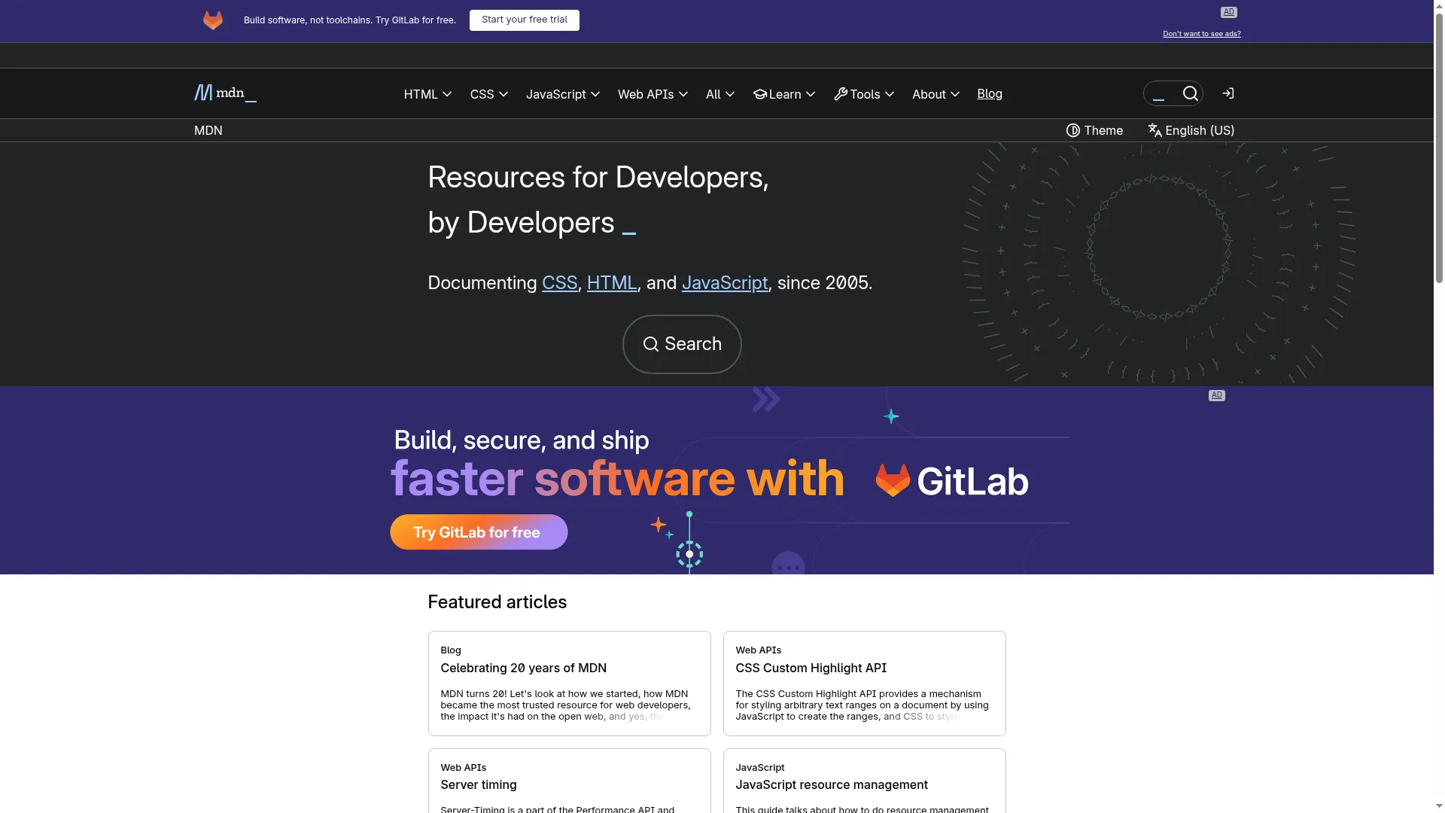Image resolution: width=1445 pixels, height=813 pixels.
Task: Open the About menu
Action: pyautogui.click(x=935, y=94)
